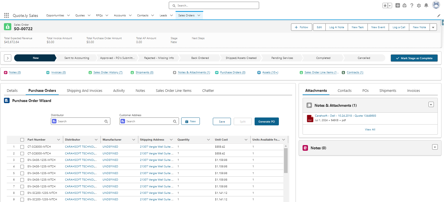Click the Generate PO button
Image resolution: width=444 pixels, height=202 pixels.
[x=266, y=121]
